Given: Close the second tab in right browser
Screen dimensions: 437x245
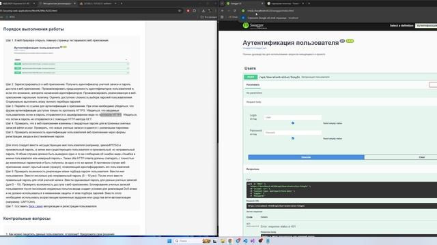Looking at the screenshot, I should (x=303, y=3).
